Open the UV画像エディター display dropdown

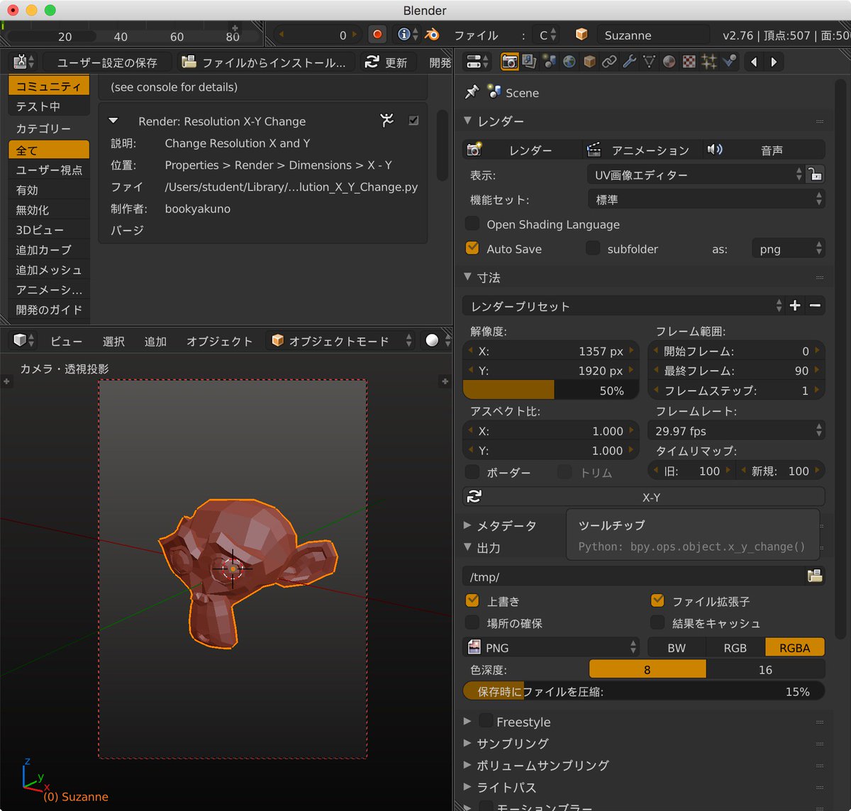tap(696, 174)
